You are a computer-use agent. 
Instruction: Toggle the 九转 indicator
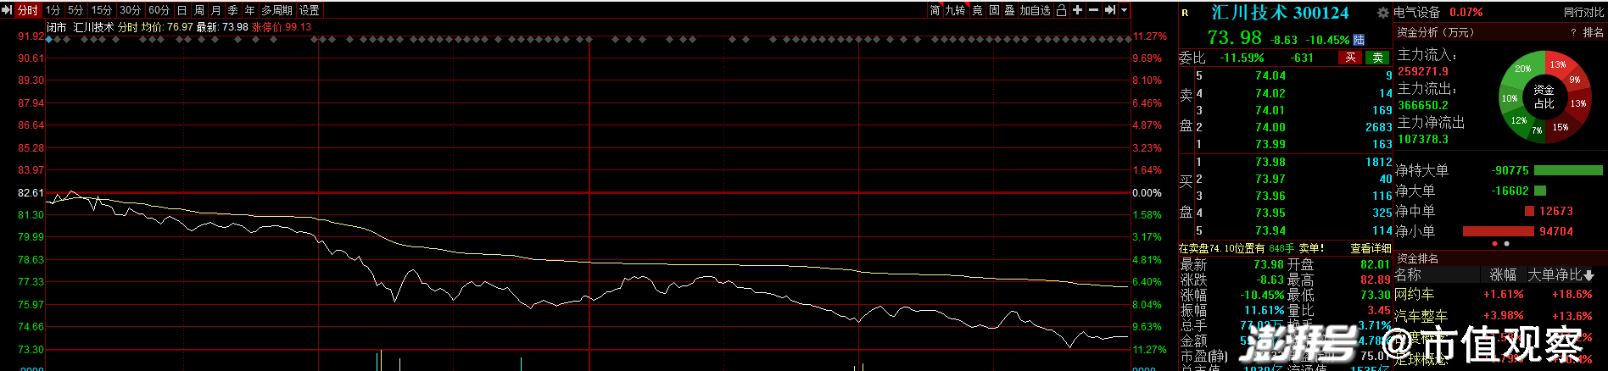956,10
